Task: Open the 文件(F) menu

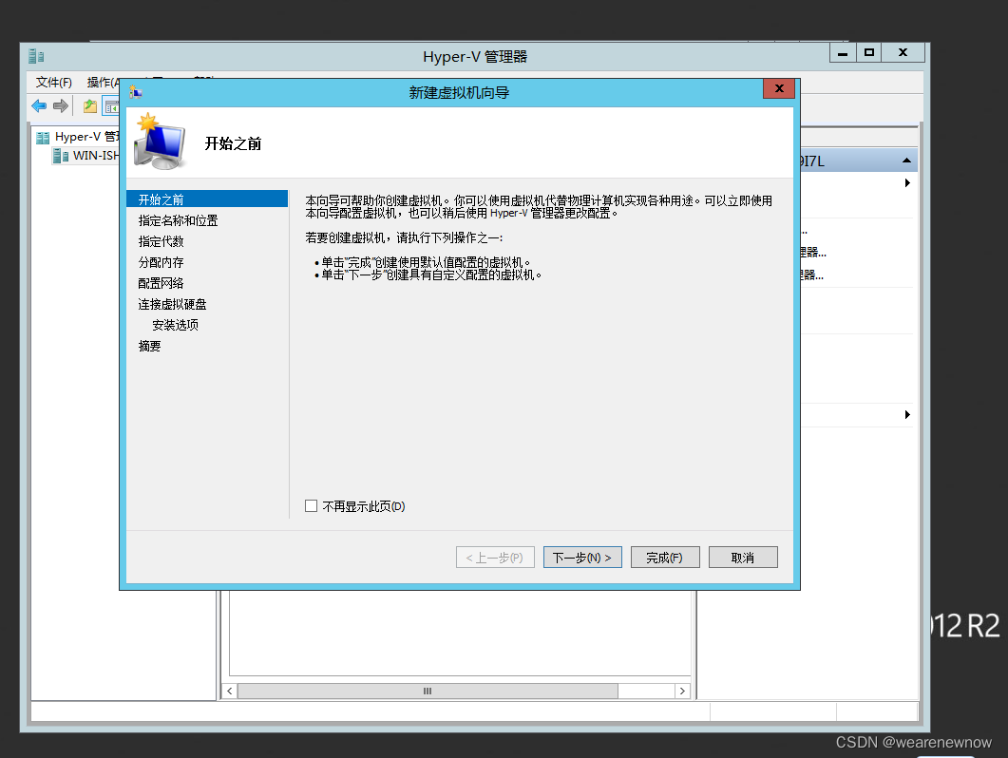Action: coord(52,82)
